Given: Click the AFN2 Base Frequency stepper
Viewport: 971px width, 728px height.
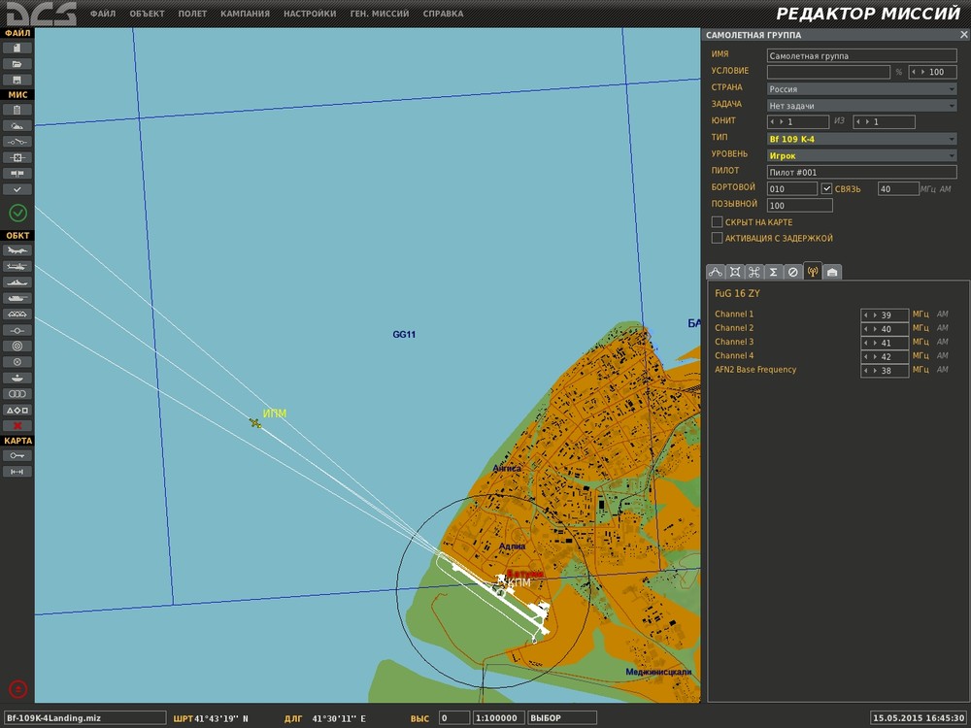Looking at the screenshot, I should (885, 370).
